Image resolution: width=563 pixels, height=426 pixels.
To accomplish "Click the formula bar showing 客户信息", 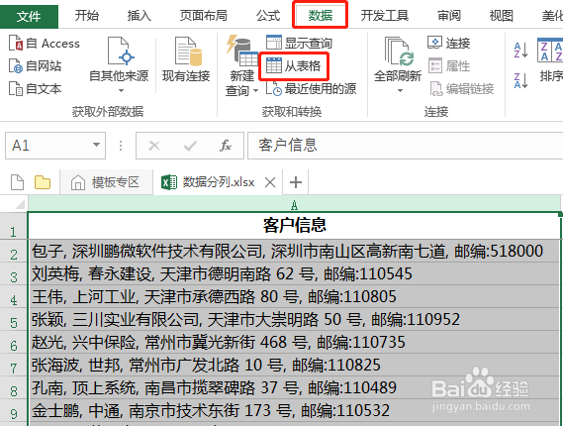I will pos(405,146).
